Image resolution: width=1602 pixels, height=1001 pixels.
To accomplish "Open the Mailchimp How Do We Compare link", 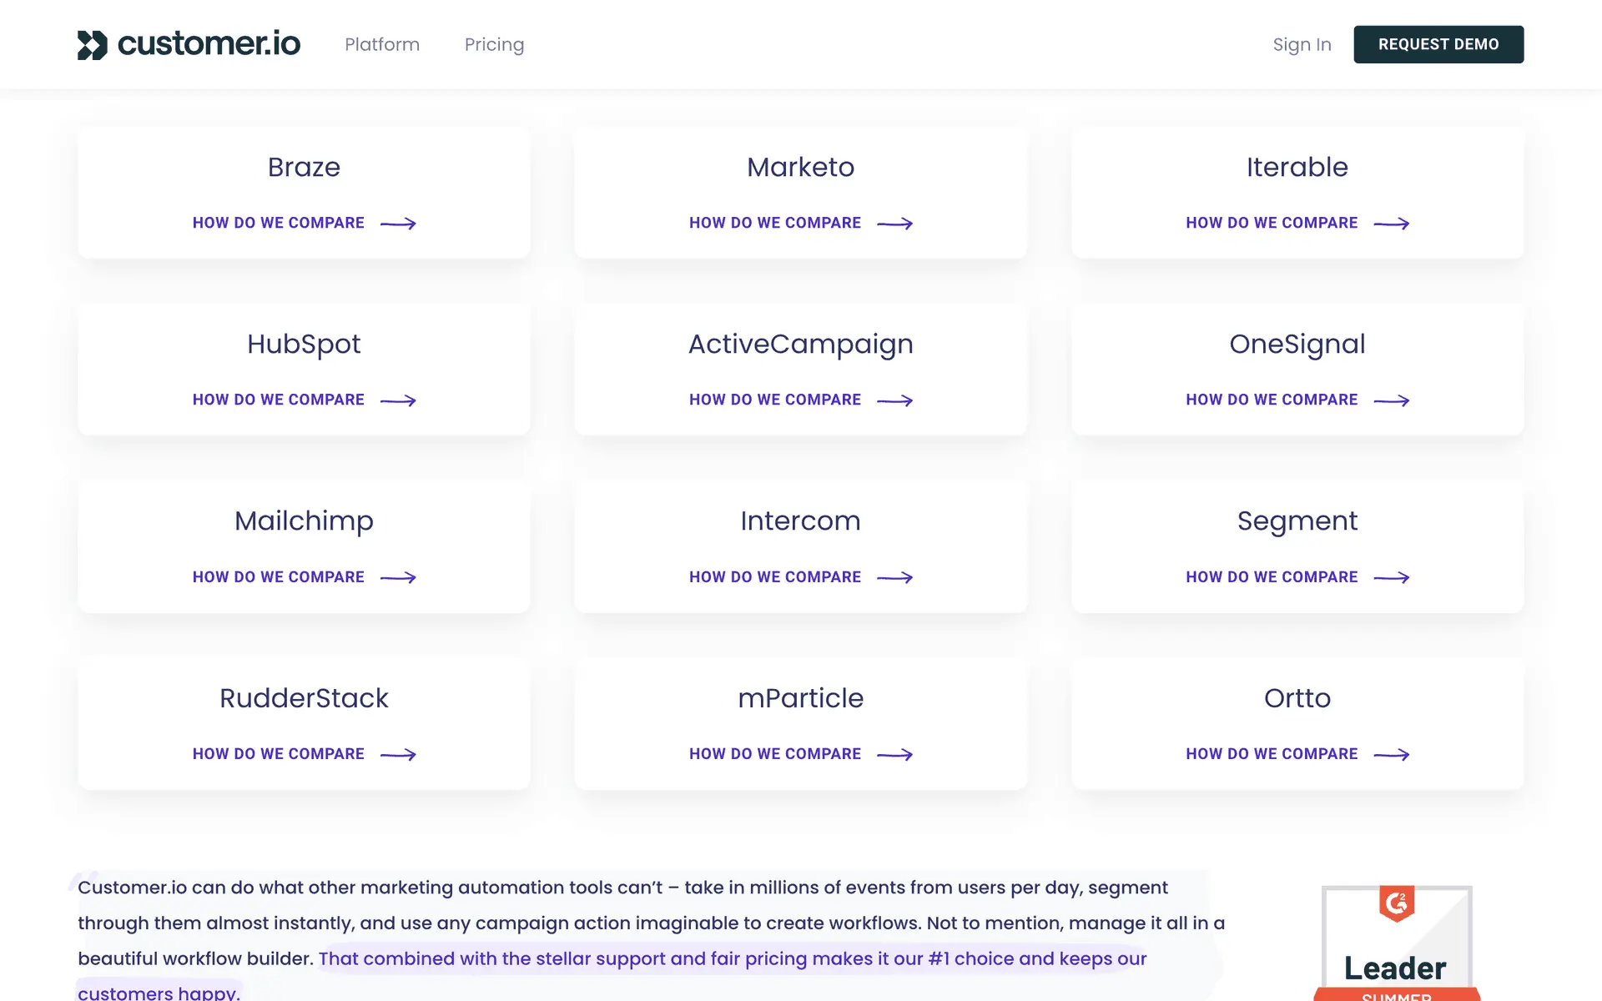I will click(x=278, y=577).
